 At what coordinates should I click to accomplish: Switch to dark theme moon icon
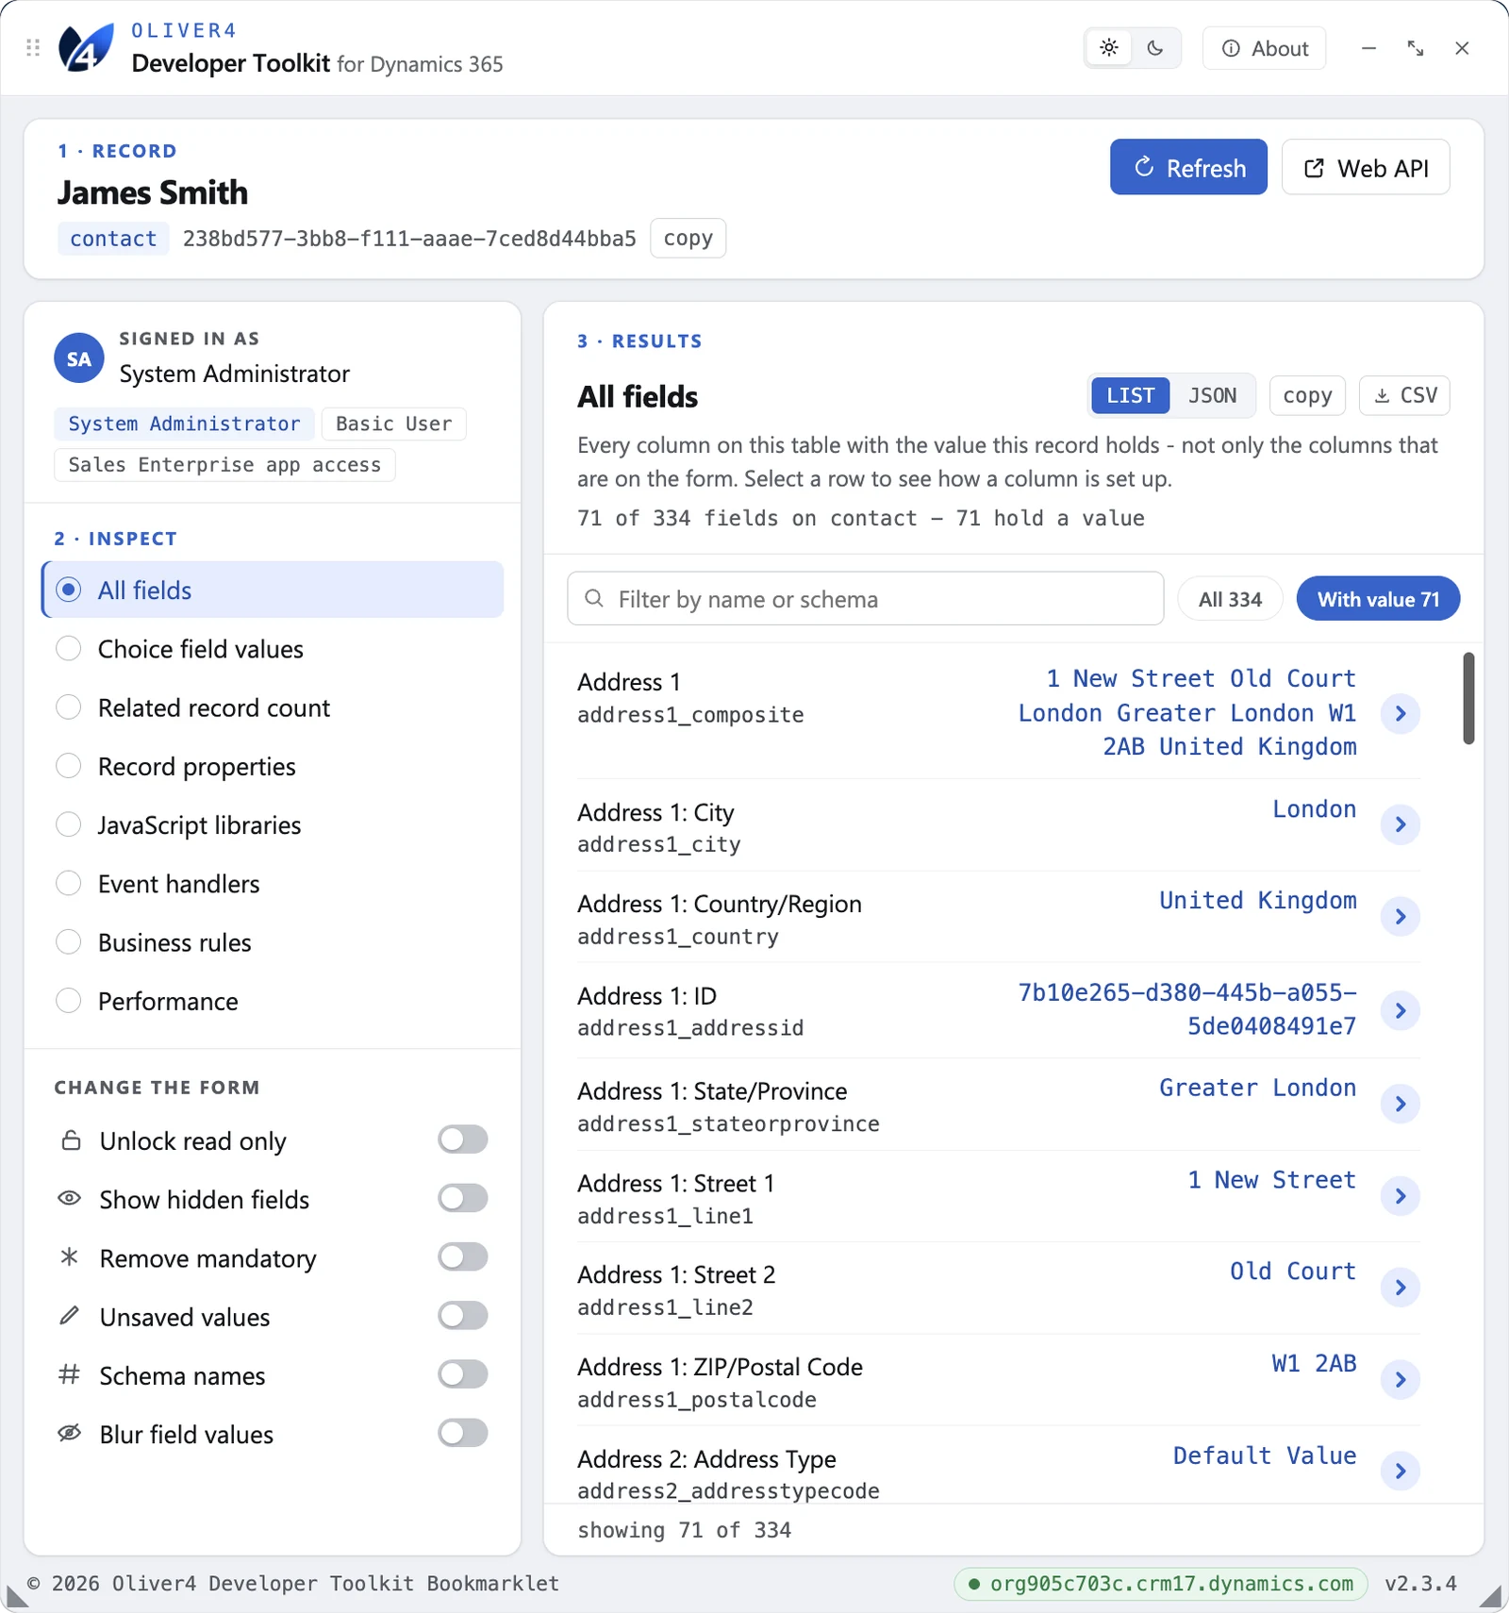click(x=1155, y=48)
